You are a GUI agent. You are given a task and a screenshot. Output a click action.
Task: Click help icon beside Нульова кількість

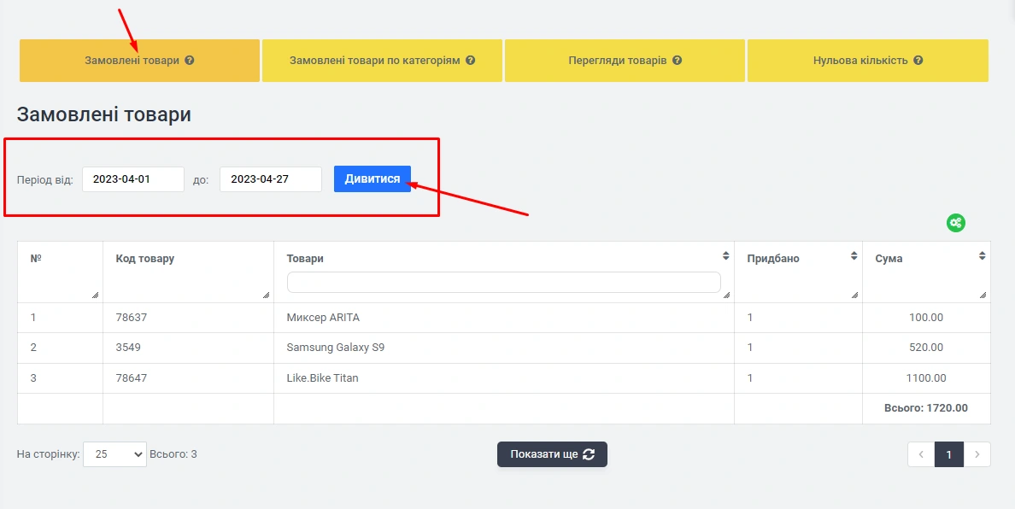[918, 61]
